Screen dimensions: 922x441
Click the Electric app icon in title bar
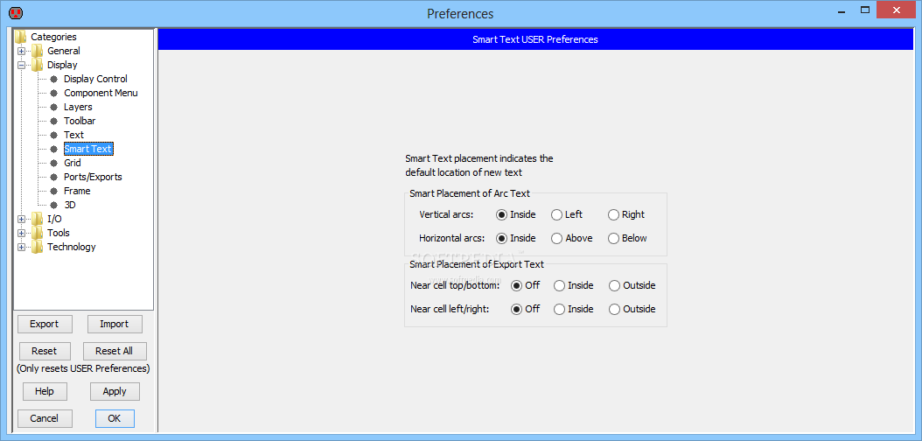16,12
